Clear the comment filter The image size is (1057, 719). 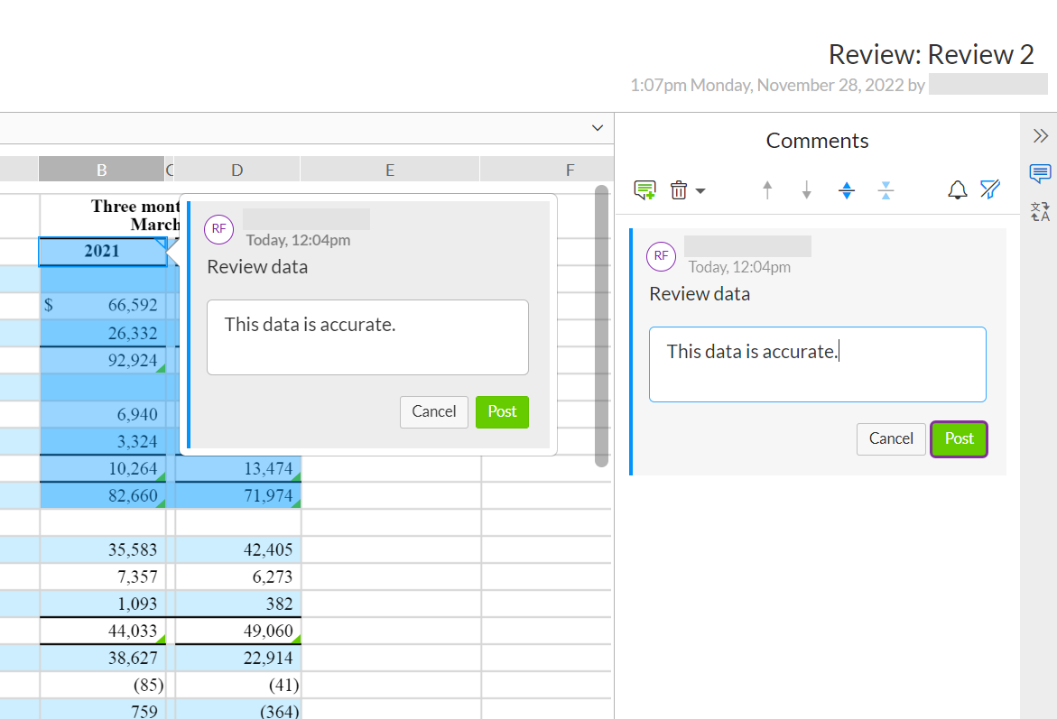[990, 189]
